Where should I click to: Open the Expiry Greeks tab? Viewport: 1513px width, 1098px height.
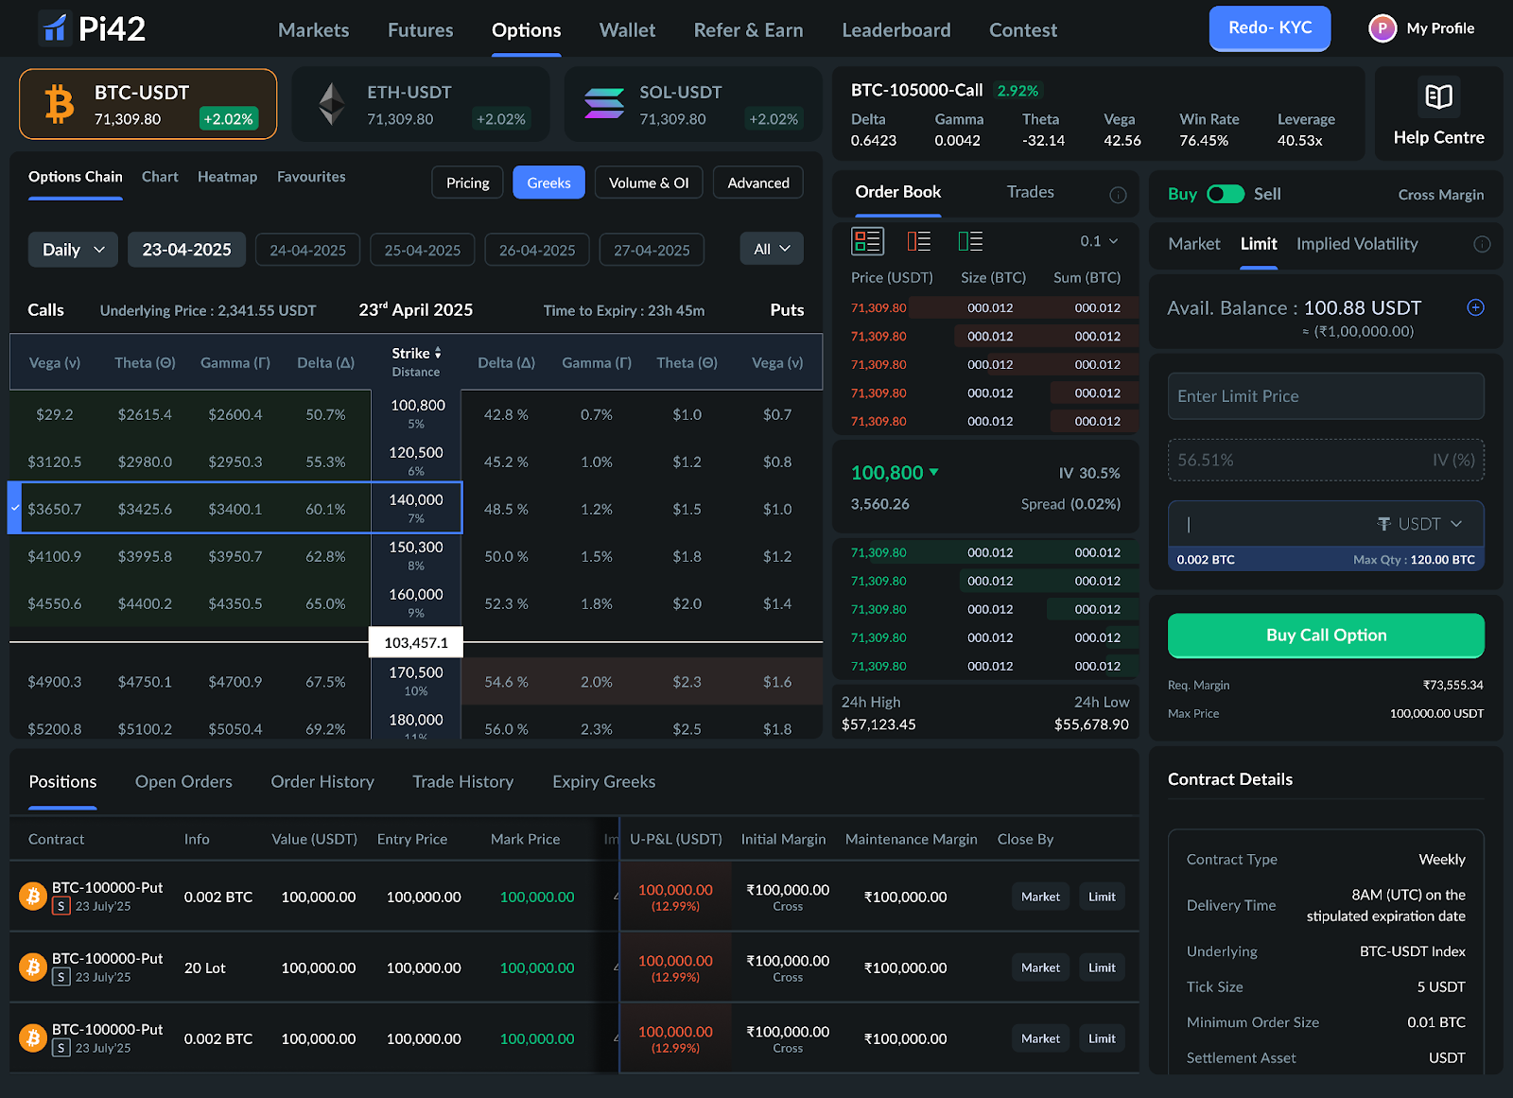click(604, 782)
